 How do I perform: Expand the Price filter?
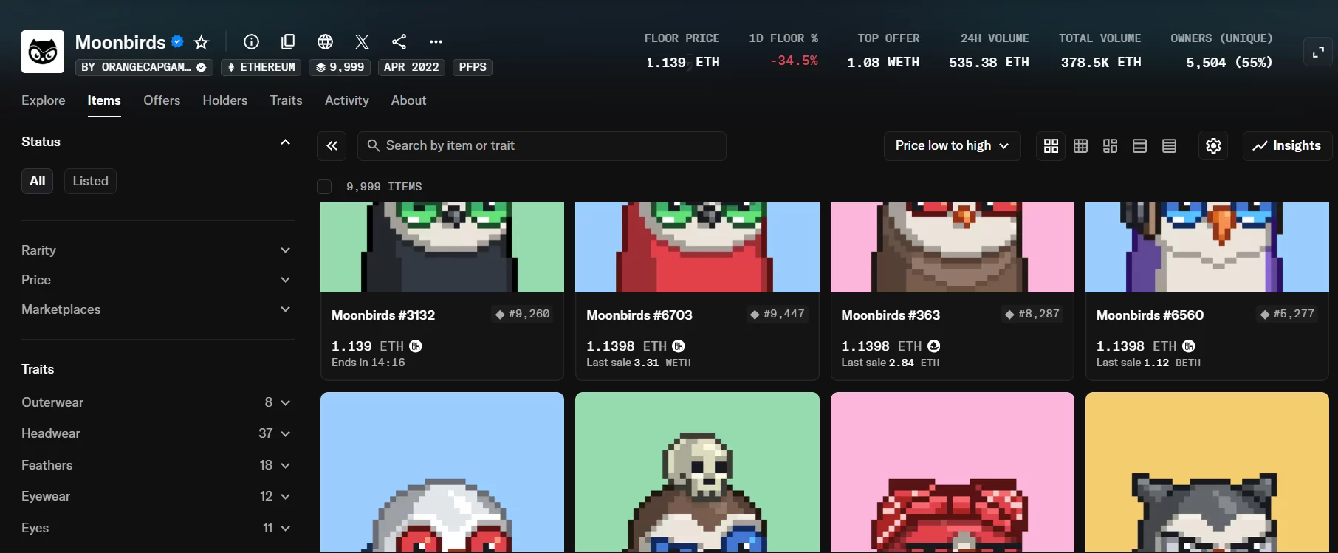click(156, 280)
